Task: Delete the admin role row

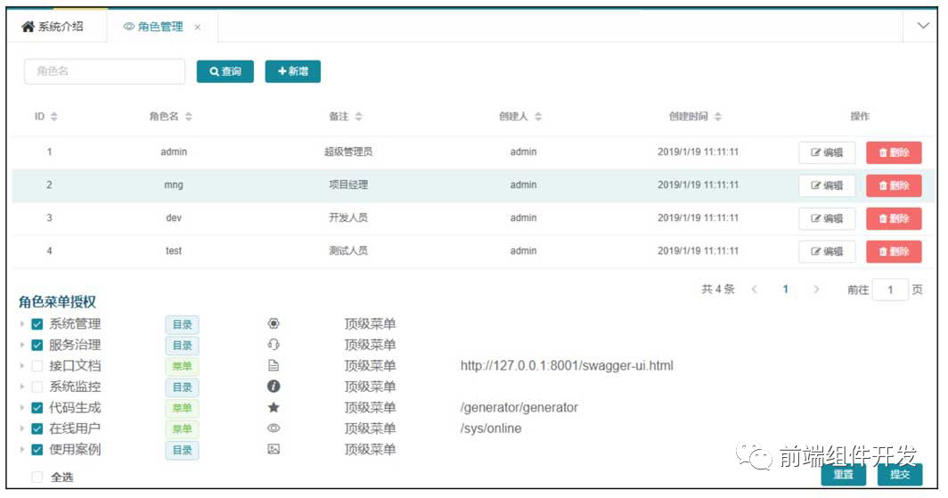Action: click(x=894, y=152)
